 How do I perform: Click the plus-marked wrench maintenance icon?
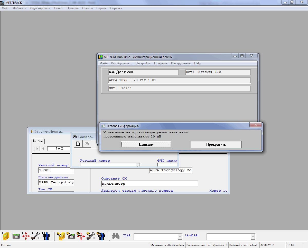35,236
